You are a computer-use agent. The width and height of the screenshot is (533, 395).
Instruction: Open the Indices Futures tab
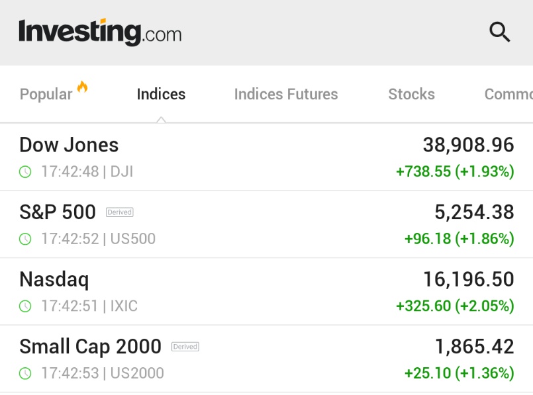[x=286, y=95]
